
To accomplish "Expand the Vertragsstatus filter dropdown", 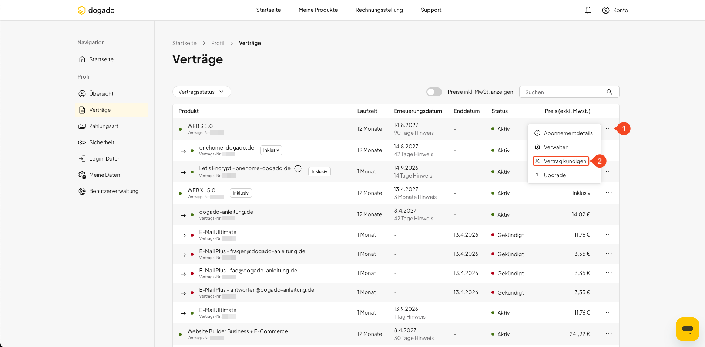I will pos(202,92).
